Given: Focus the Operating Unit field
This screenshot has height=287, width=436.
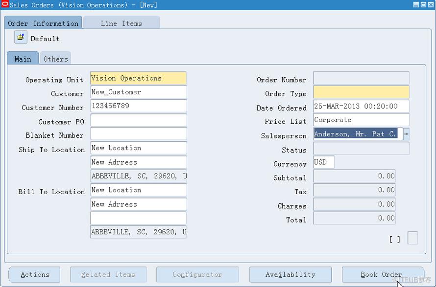Looking at the screenshot, I should click(139, 78).
